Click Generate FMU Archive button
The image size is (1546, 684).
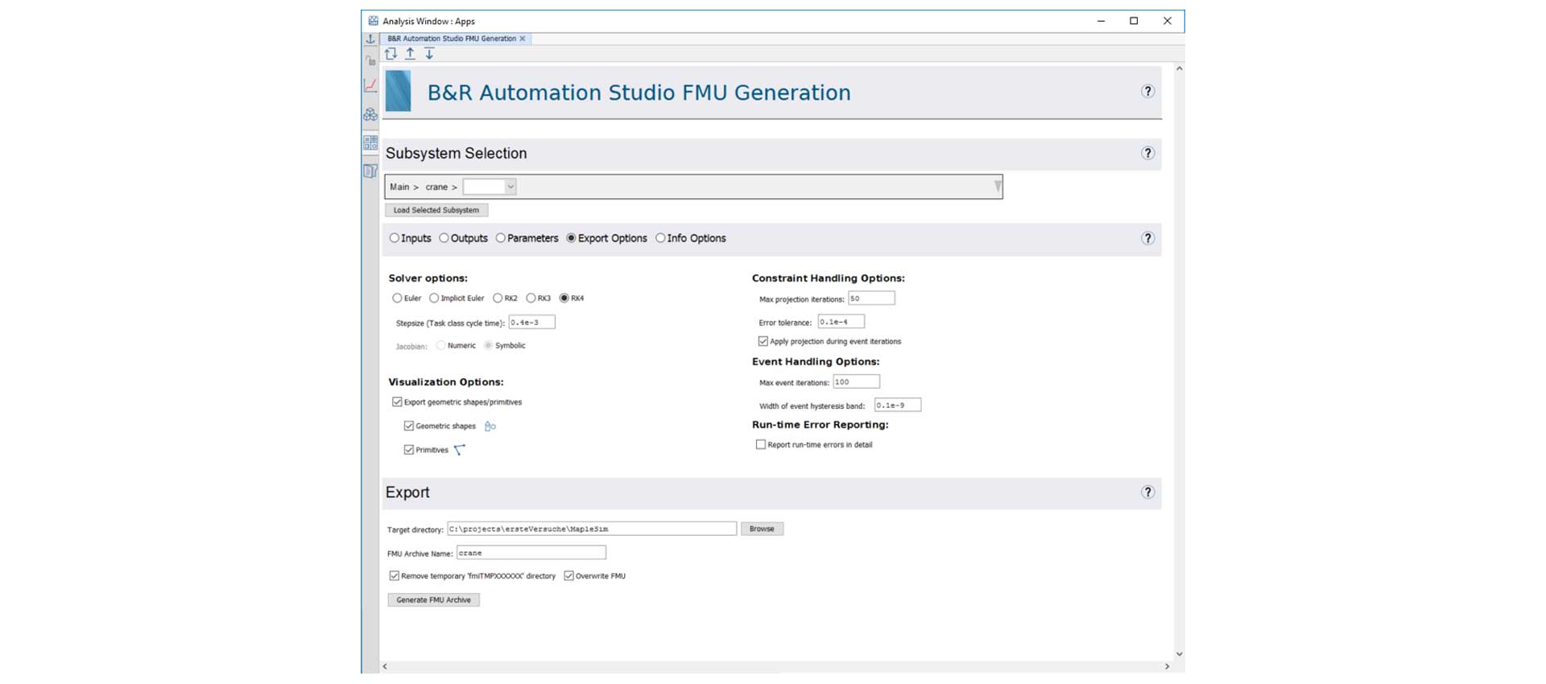433,600
